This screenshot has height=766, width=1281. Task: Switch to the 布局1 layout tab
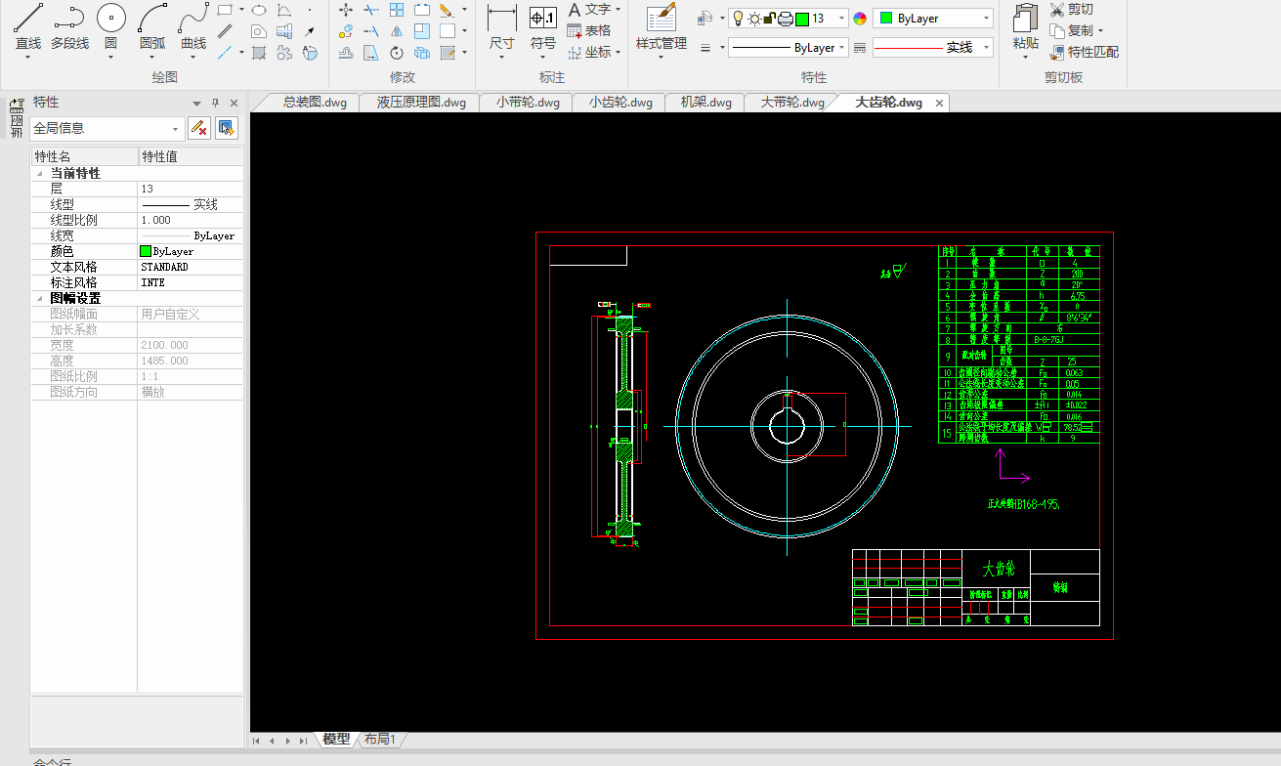[x=379, y=740]
